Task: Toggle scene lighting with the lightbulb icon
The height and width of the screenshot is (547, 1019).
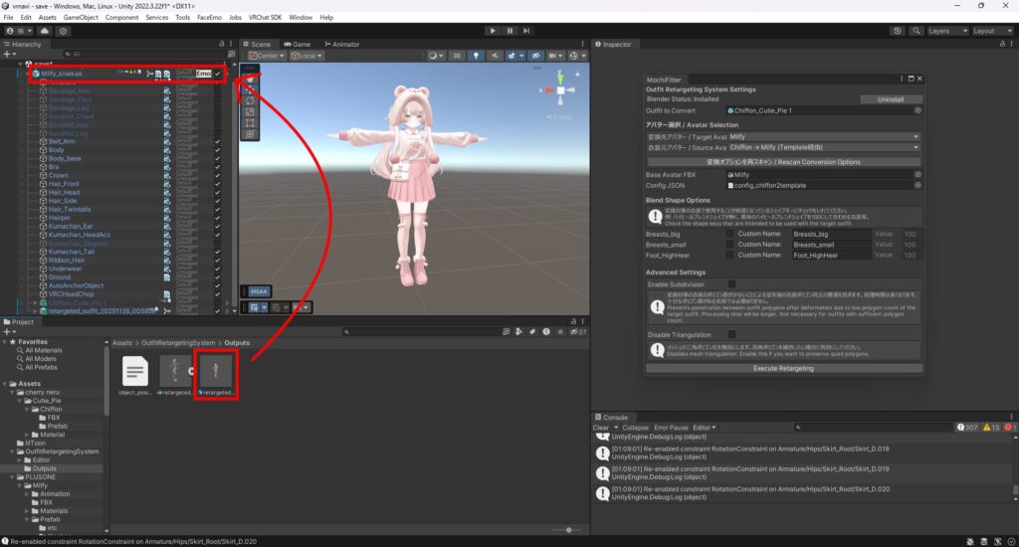Action: (x=475, y=56)
